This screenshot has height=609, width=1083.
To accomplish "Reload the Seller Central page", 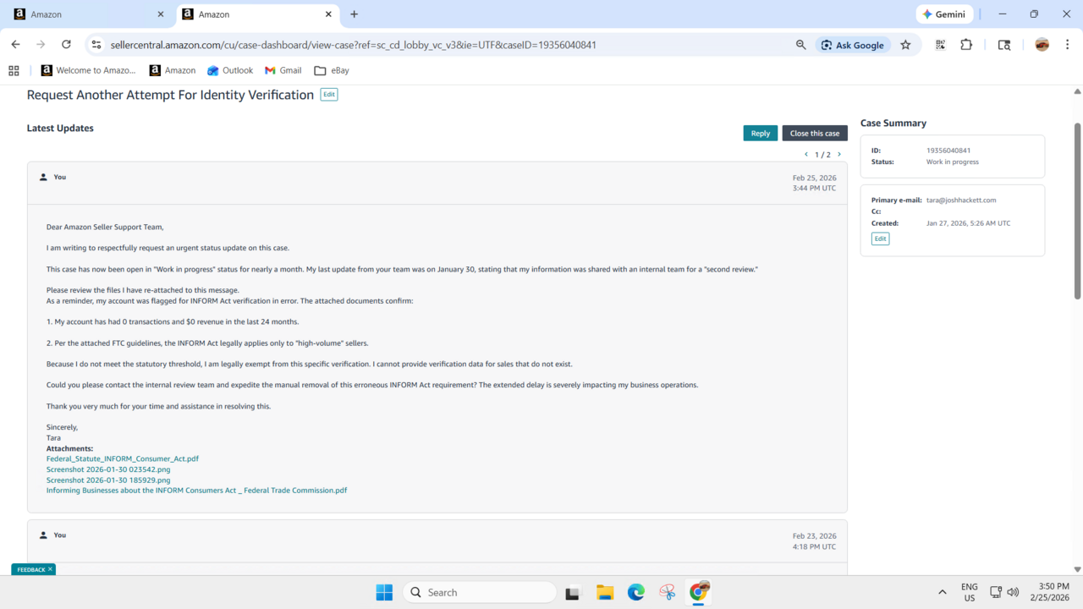I will click(x=66, y=45).
